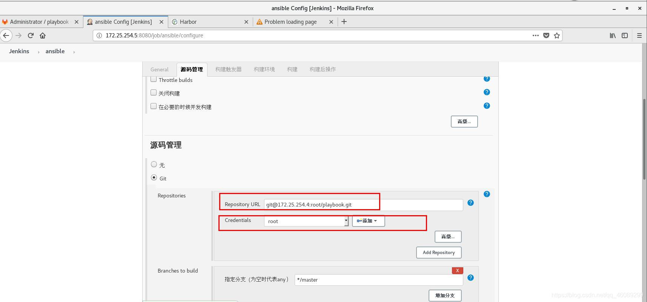
Task: Click the page vertical scrollbar thumb
Action: pyautogui.click(x=644, y=139)
